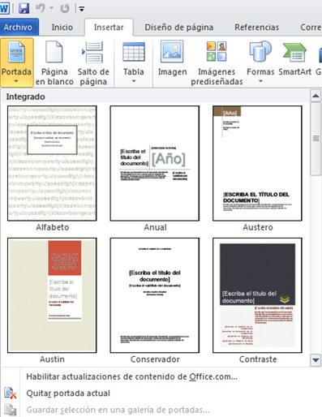
Task: Click the Formas shapes icon
Action: [260, 51]
